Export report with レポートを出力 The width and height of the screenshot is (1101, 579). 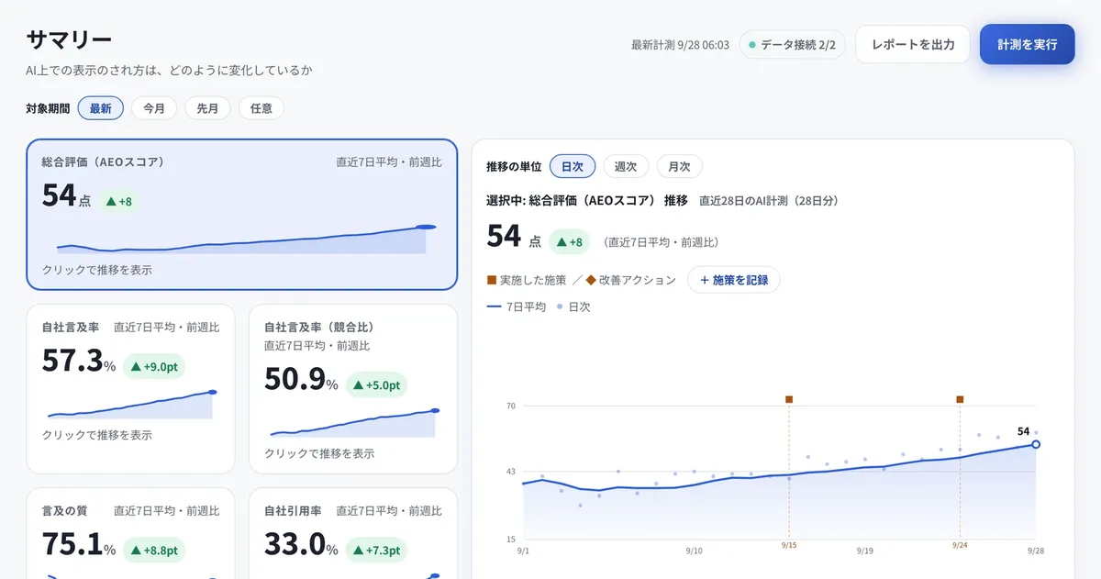point(913,44)
